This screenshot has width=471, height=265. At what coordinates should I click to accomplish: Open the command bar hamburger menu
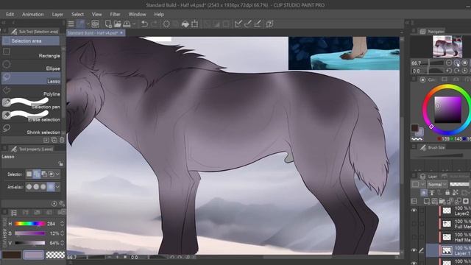[71, 24]
